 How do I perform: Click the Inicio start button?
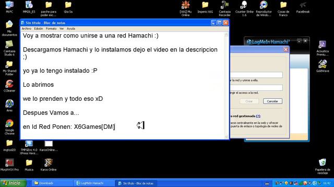pos(14,183)
